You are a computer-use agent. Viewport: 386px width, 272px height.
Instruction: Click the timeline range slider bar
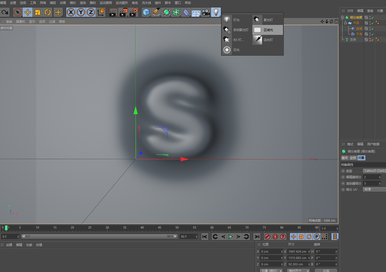100,236
